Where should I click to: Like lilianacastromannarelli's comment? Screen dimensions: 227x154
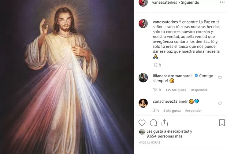(x=220, y=78)
